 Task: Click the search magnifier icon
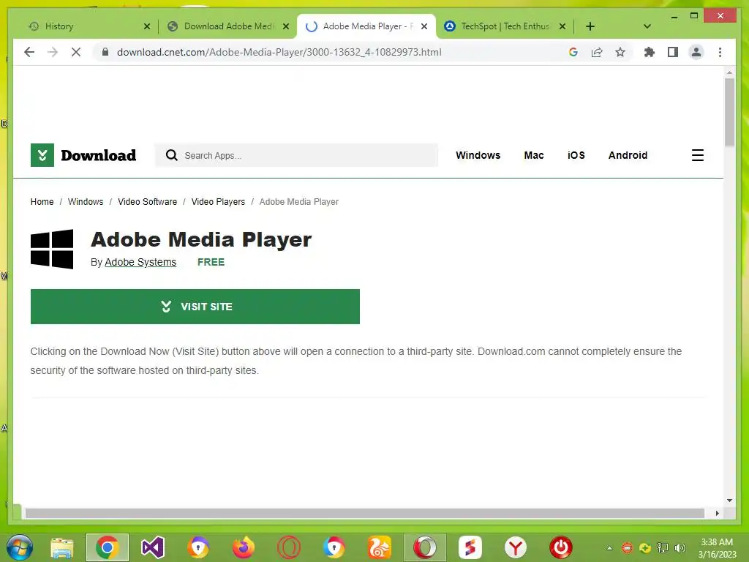pyautogui.click(x=171, y=155)
